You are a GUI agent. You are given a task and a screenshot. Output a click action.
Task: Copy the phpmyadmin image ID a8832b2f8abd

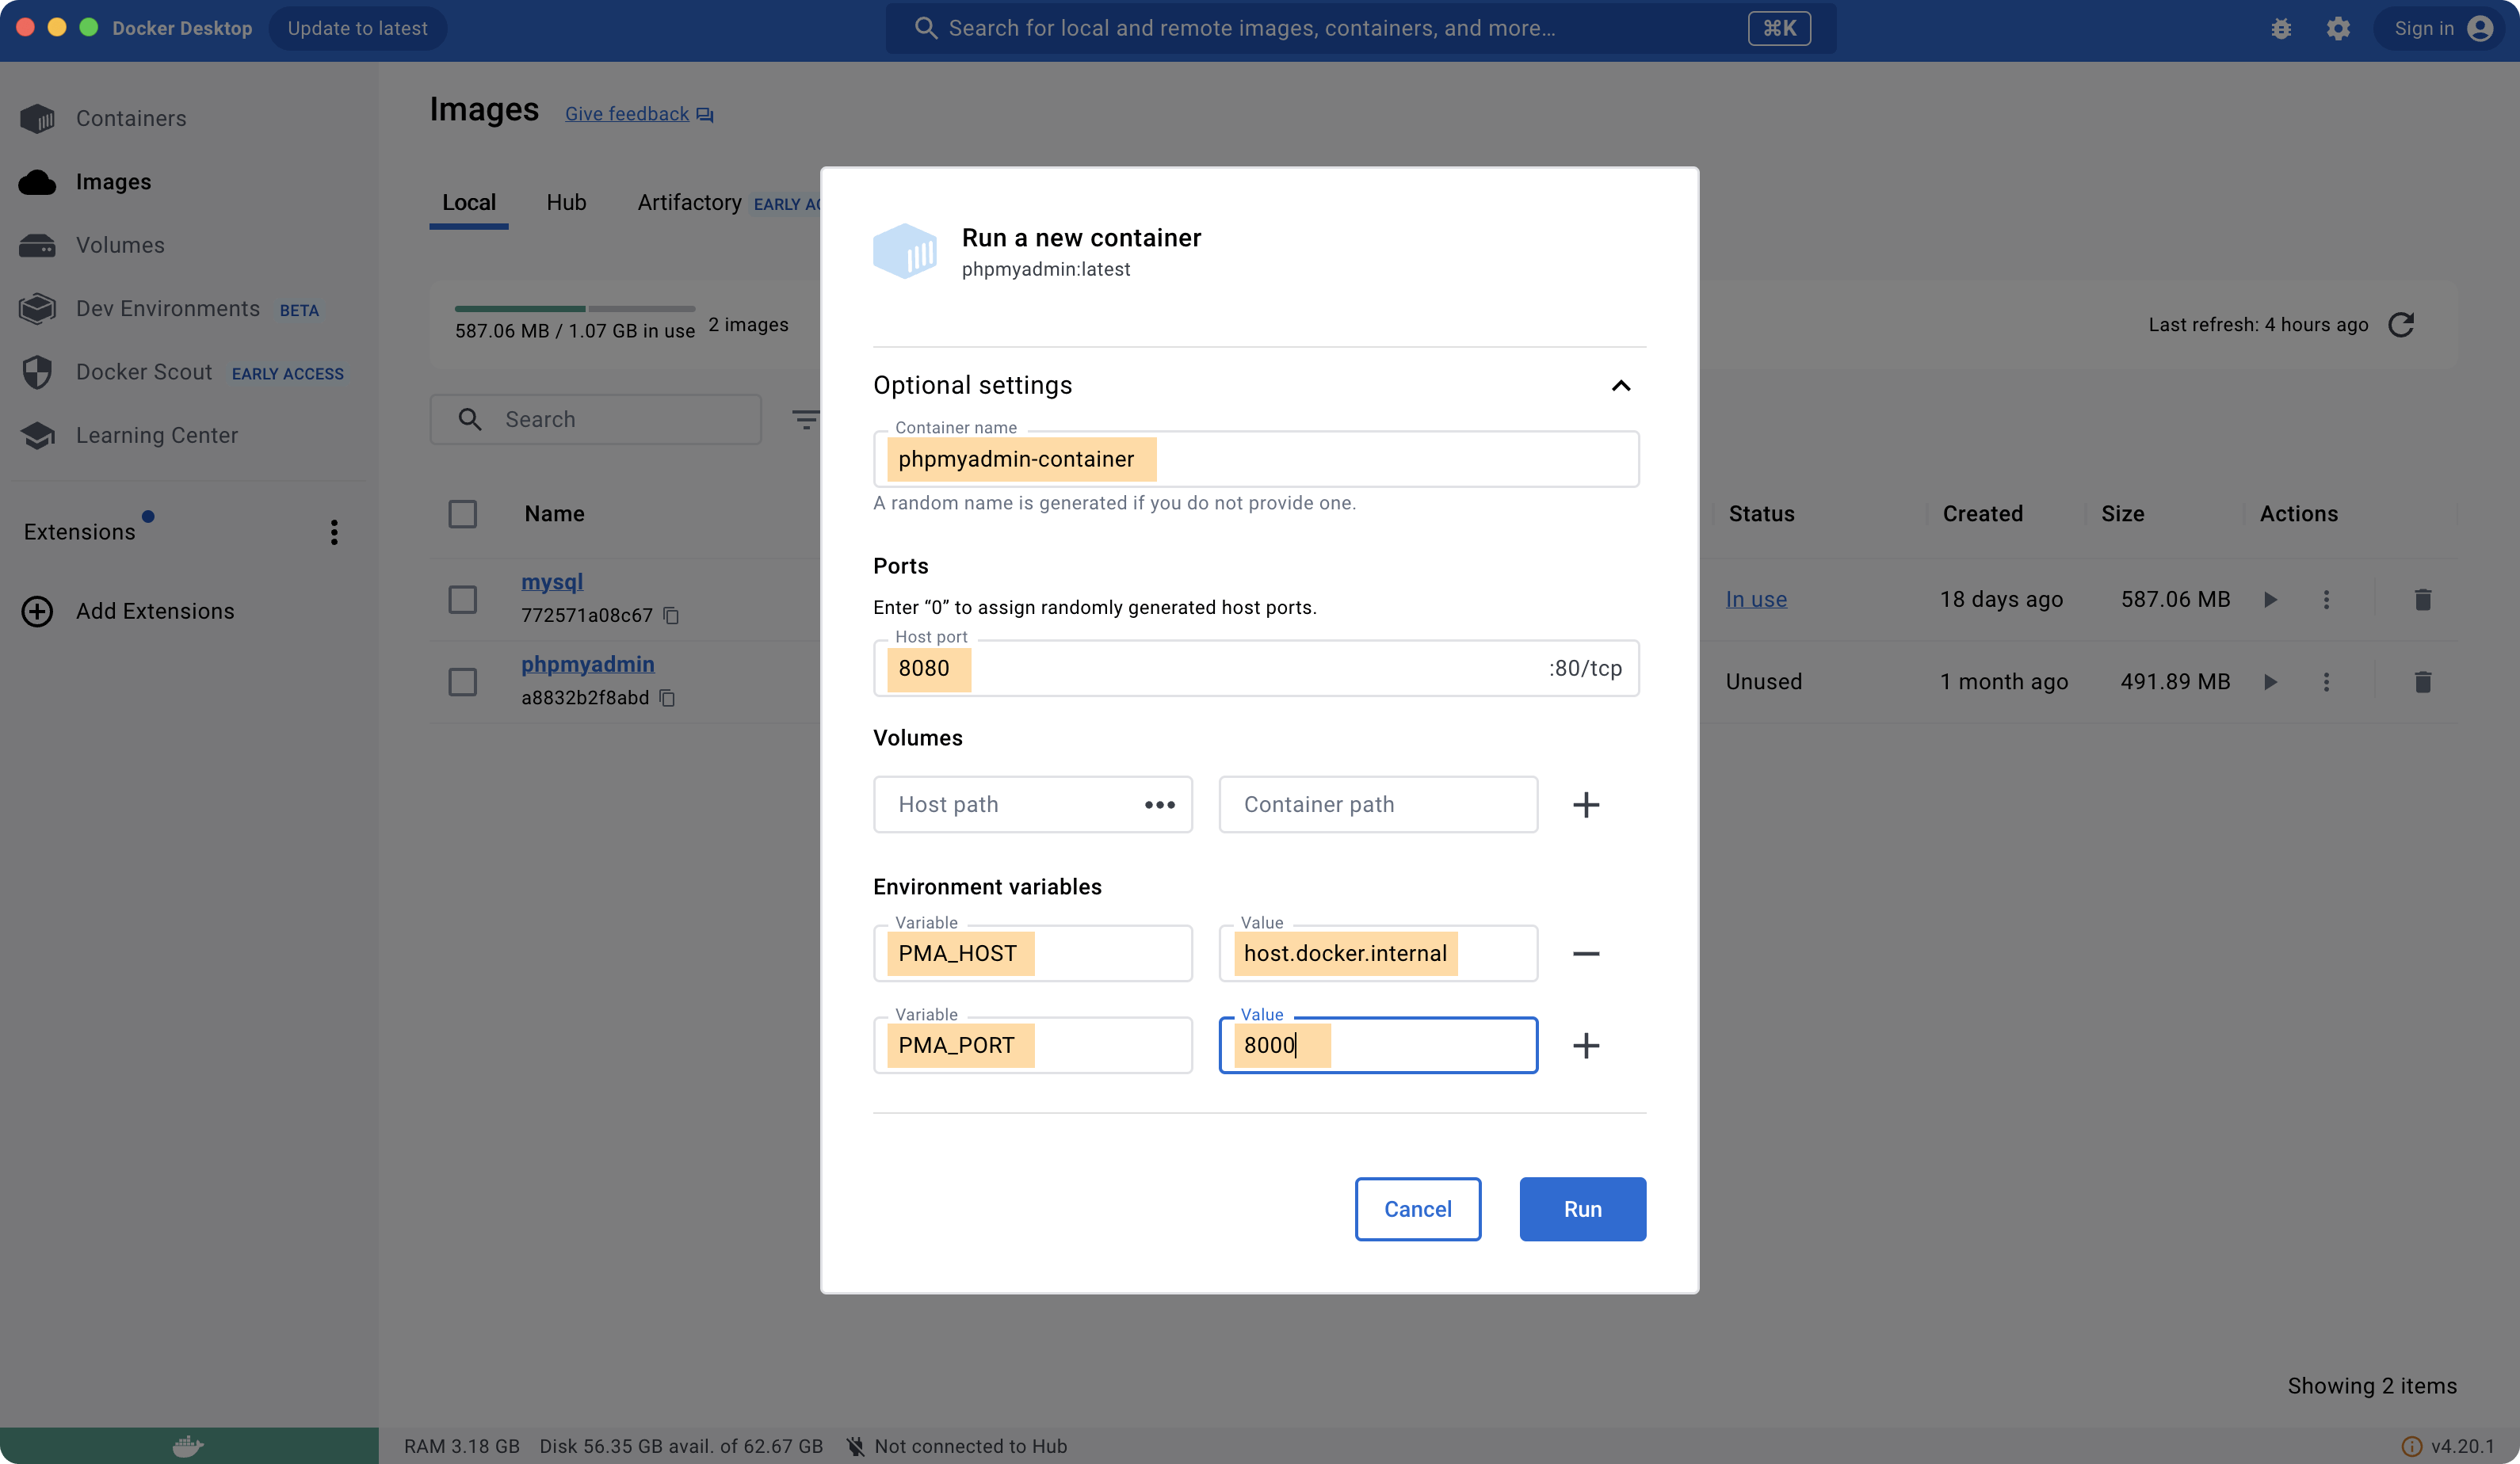coord(667,698)
